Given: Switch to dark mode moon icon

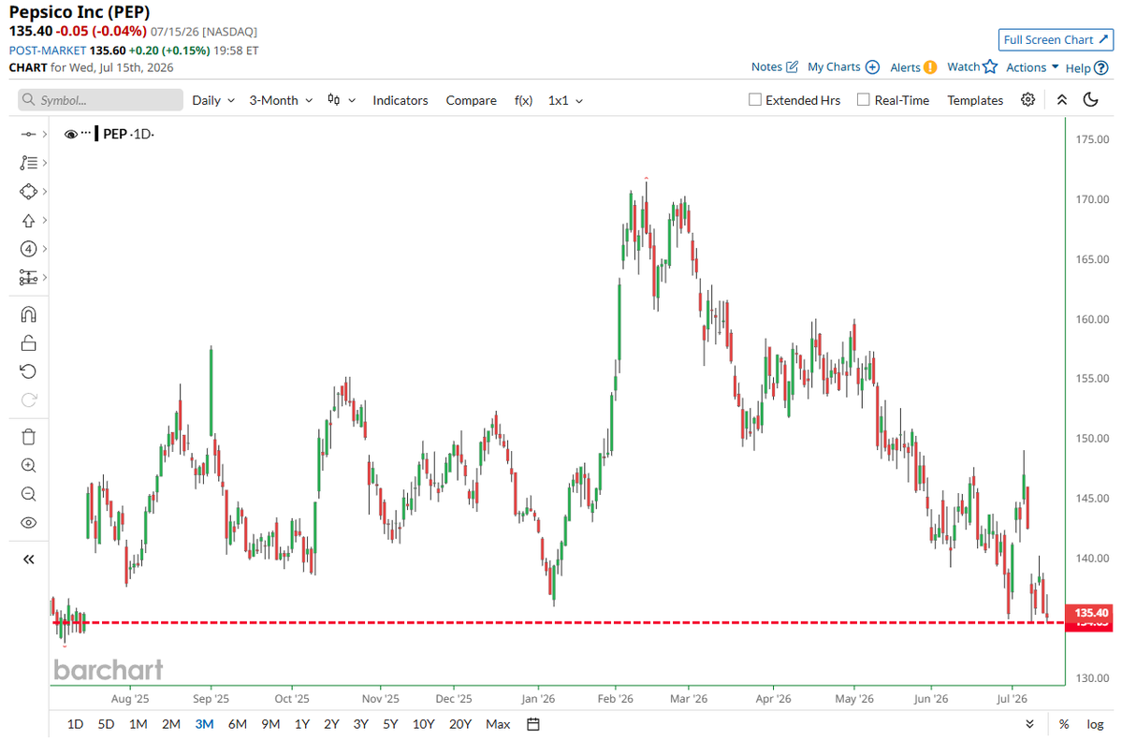Looking at the screenshot, I should tap(1090, 99).
